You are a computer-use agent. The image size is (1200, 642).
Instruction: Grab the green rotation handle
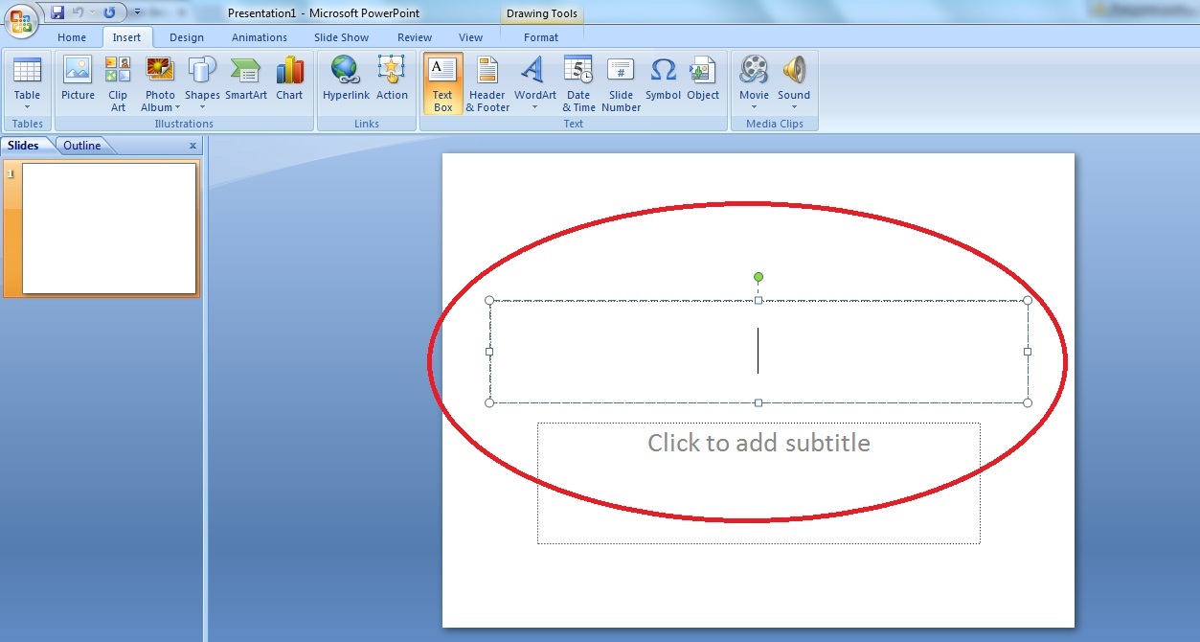coord(758,277)
